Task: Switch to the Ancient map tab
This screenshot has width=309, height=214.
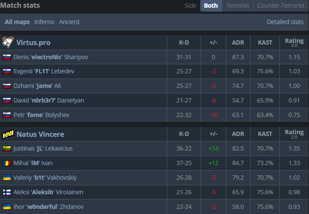Action: pos(69,22)
